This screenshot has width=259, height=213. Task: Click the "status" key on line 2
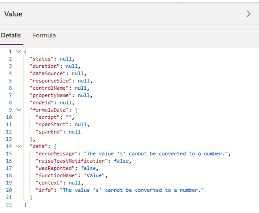pos(42,59)
